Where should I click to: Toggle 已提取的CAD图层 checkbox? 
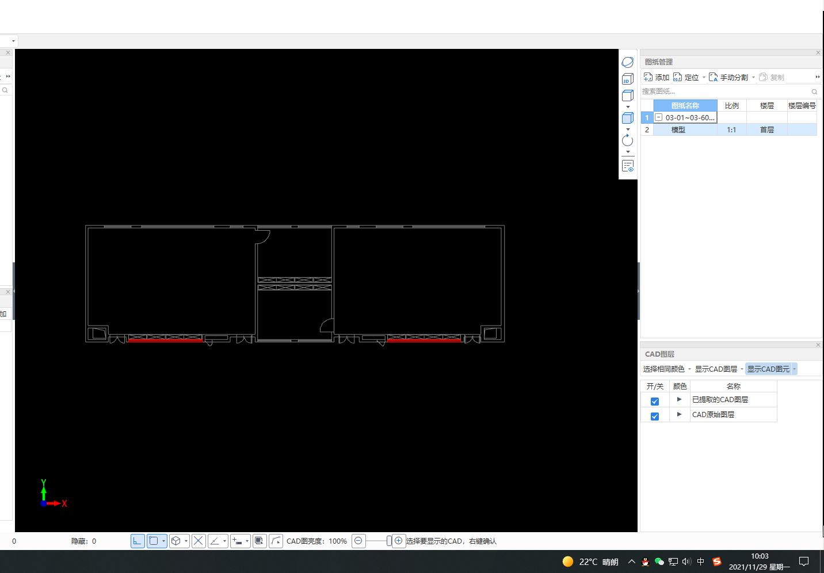654,401
